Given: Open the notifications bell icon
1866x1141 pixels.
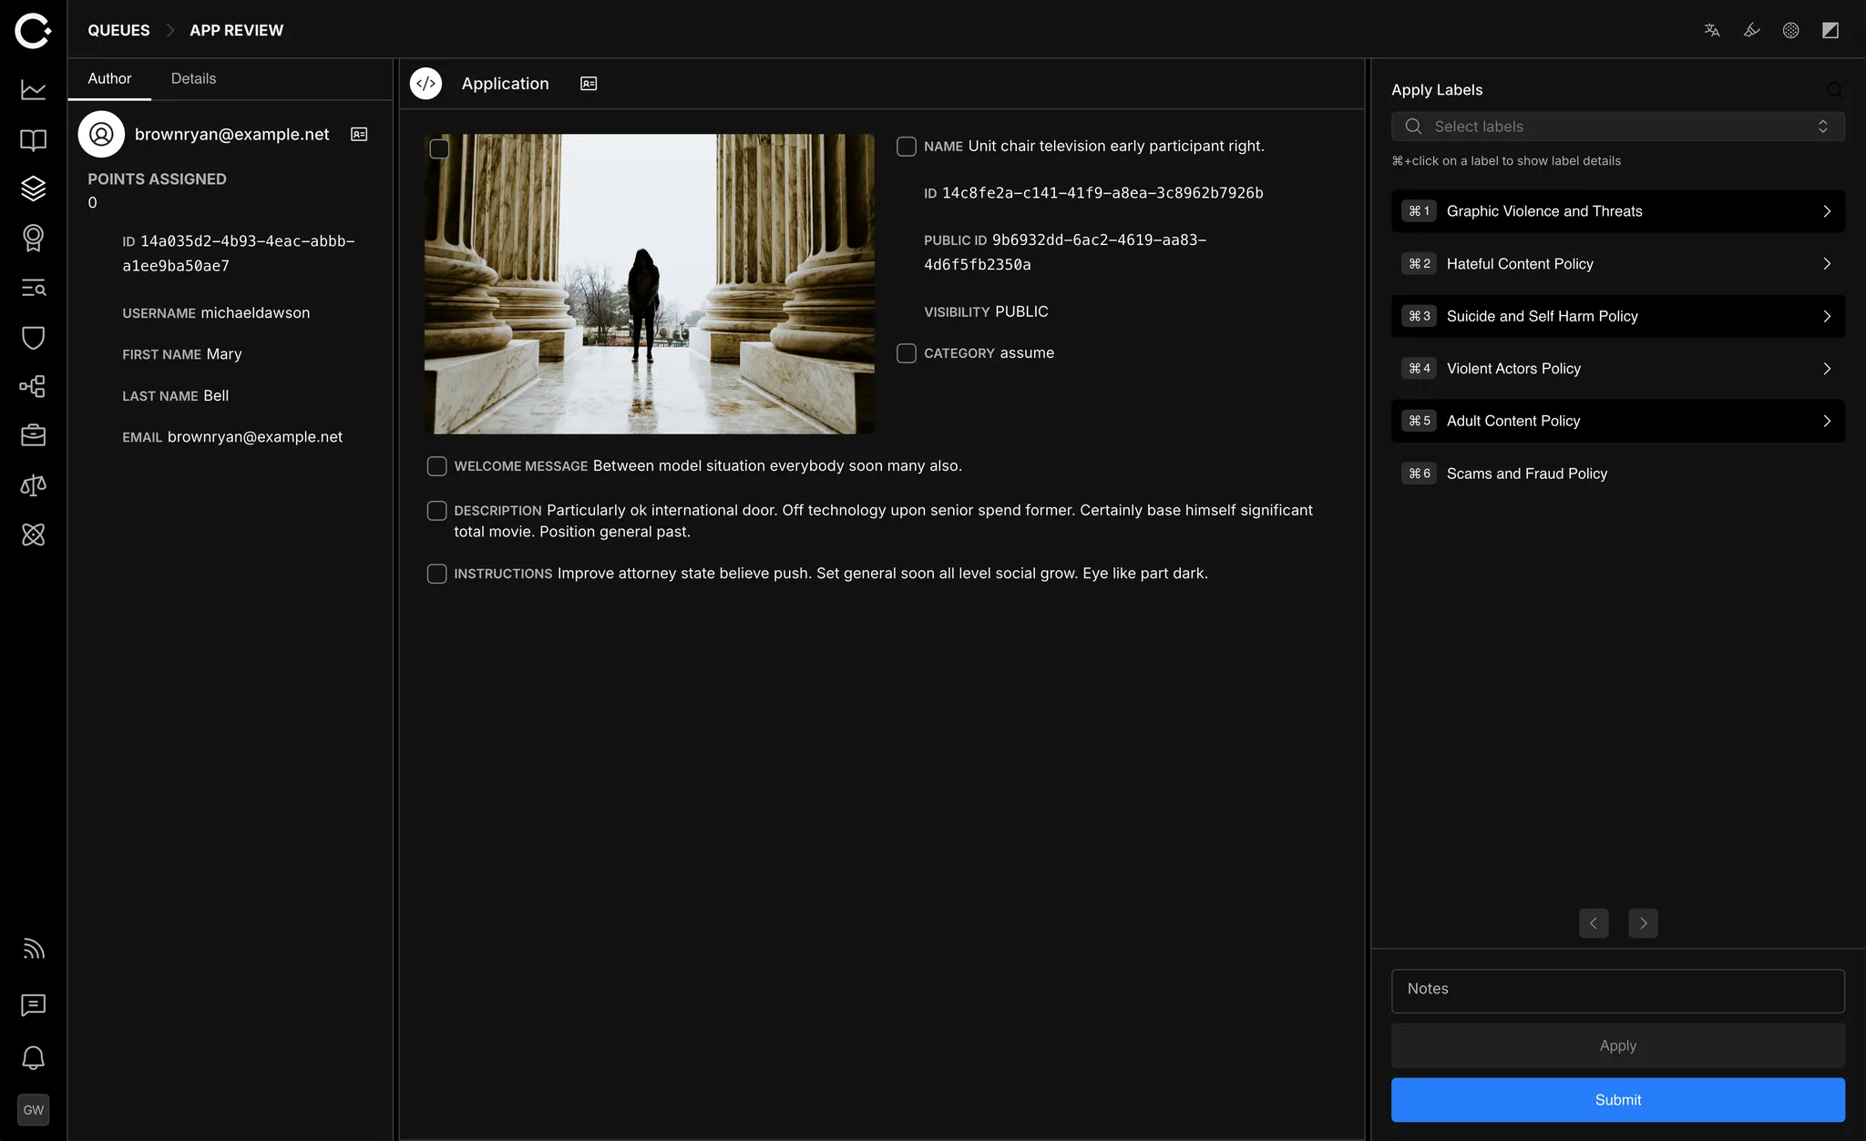Looking at the screenshot, I should click(34, 1057).
